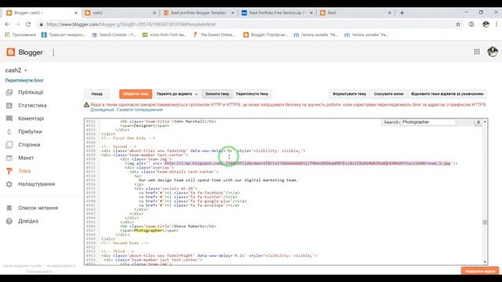Select the Blogger: cash2 tab
Viewport: 502px width, 282px height.
pyautogui.click(x=42, y=13)
